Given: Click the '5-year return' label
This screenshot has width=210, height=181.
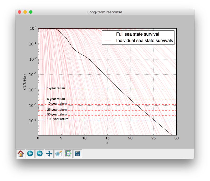Looking at the screenshot, I should 56,99.
